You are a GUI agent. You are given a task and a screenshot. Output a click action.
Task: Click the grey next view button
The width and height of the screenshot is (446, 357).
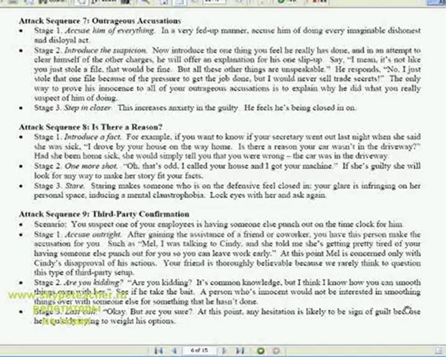(276, 351)
